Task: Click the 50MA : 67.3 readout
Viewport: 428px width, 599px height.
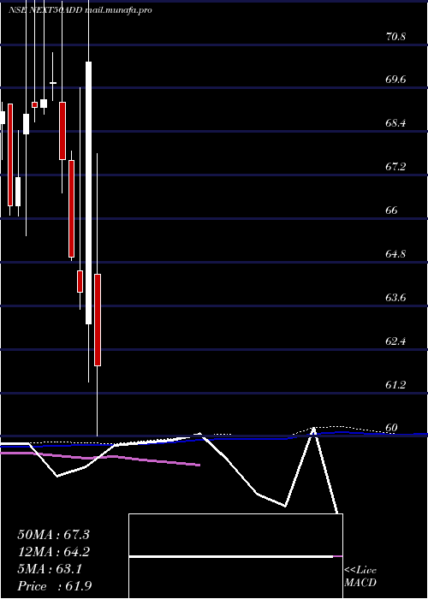Action: [53, 535]
